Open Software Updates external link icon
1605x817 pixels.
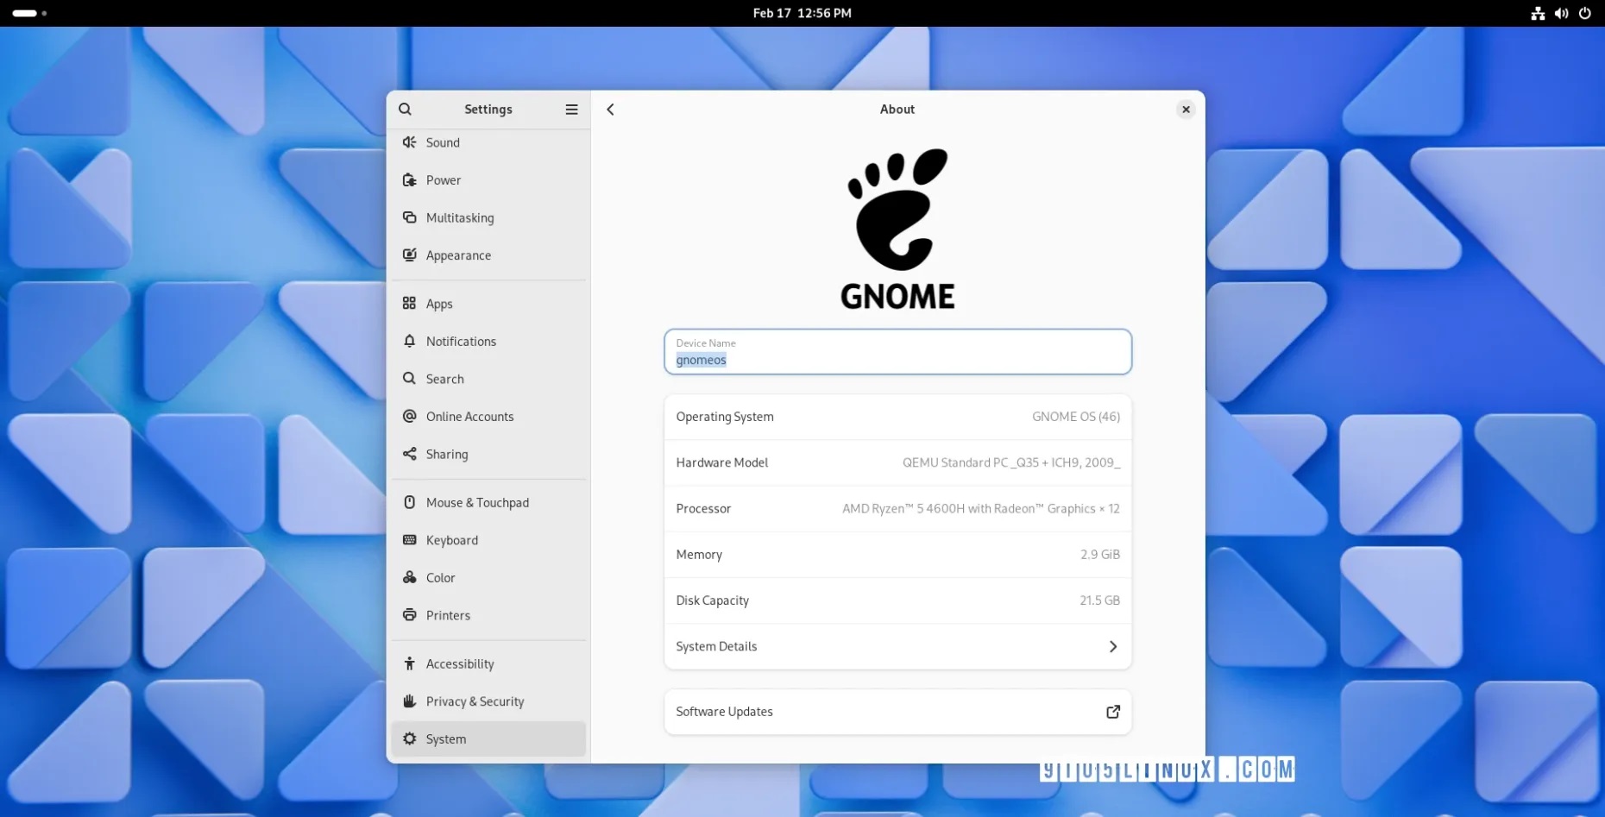(1113, 712)
